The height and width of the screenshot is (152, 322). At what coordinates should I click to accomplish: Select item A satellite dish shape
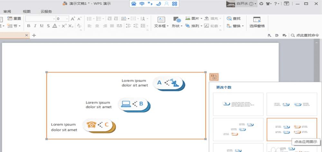(x=169, y=83)
